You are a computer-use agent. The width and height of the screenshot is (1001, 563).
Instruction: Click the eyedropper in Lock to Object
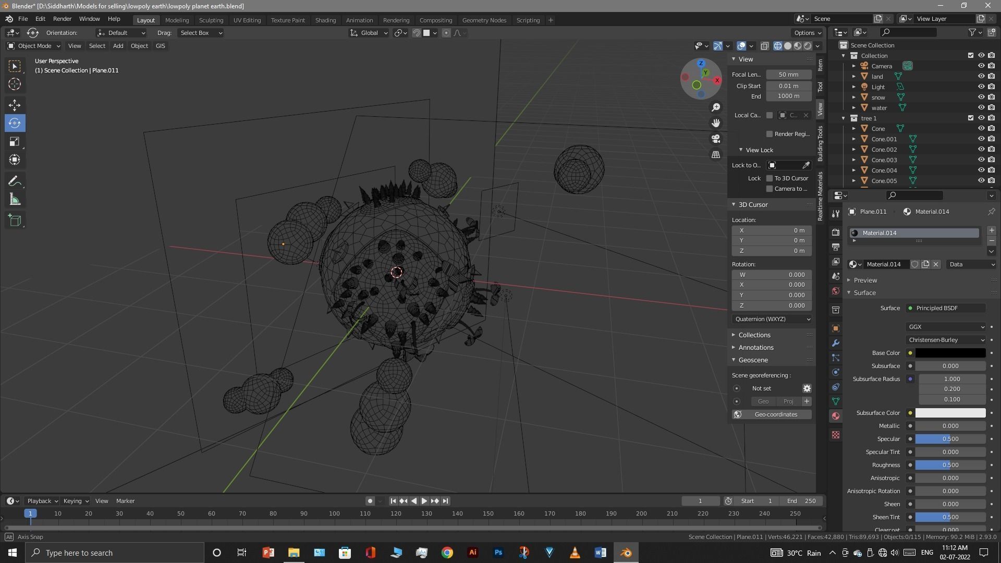805,165
